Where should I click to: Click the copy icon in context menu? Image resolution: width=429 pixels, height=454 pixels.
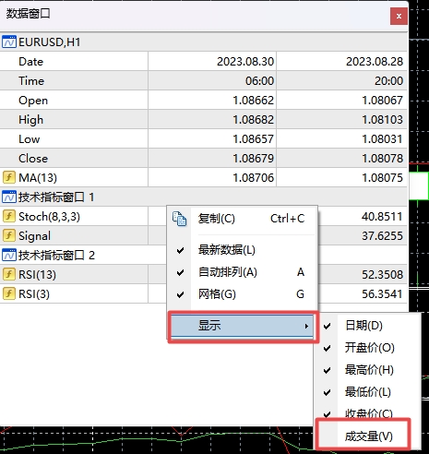click(x=179, y=219)
